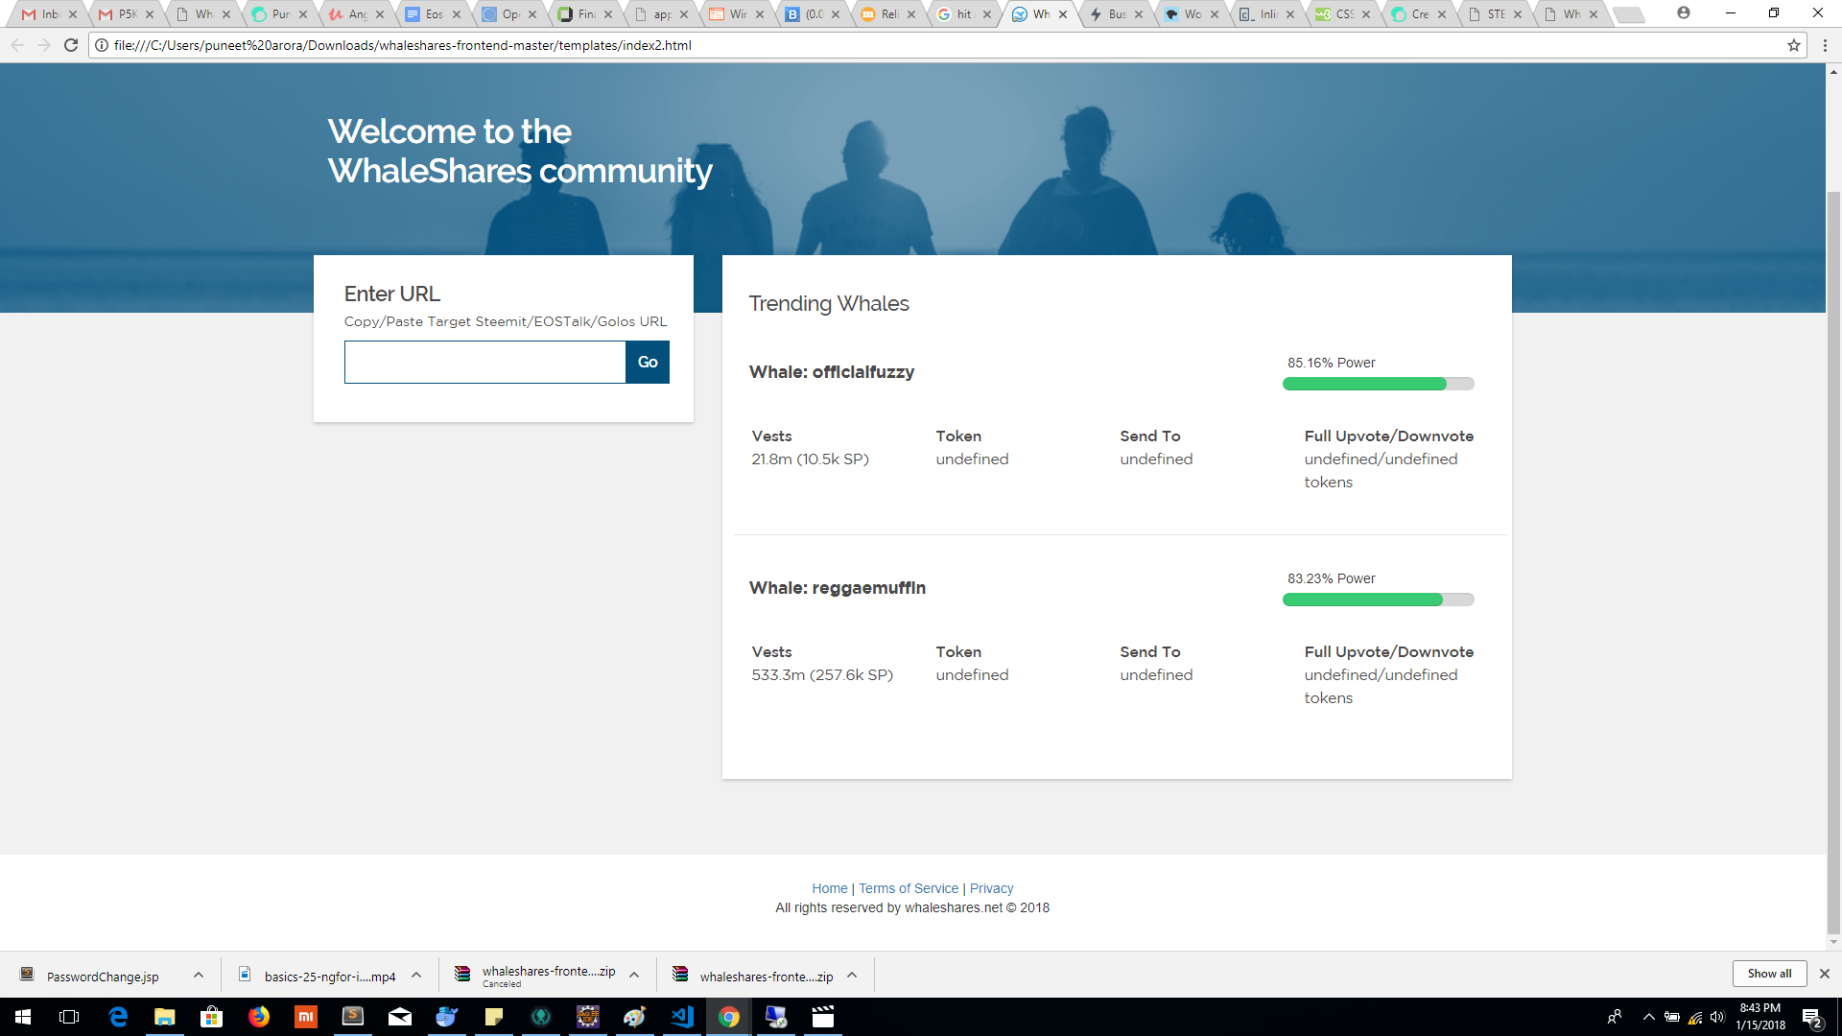Open the Paint palette app on taskbar
The width and height of the screenshot is (1842, 1036).
634,1017
